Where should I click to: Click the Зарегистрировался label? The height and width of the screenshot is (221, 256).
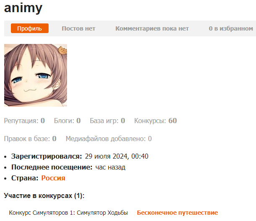point(47,156)
